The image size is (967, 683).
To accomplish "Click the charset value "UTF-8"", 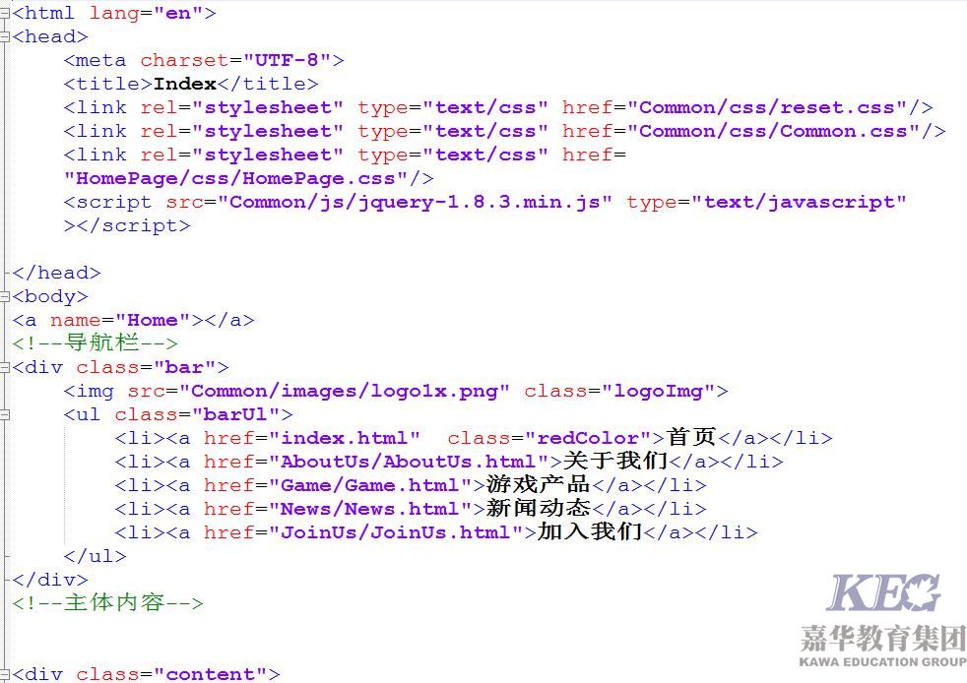I will click(x=287, y=60).
